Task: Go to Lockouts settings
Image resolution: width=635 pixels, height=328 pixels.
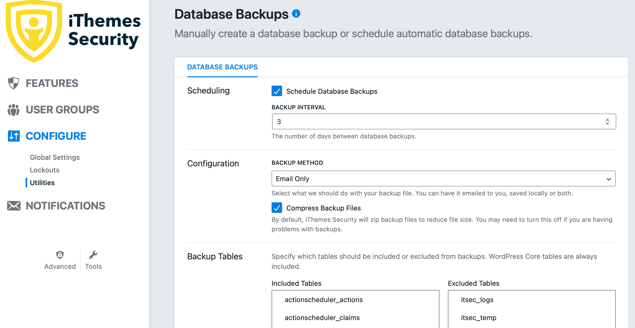Action: 45,170
